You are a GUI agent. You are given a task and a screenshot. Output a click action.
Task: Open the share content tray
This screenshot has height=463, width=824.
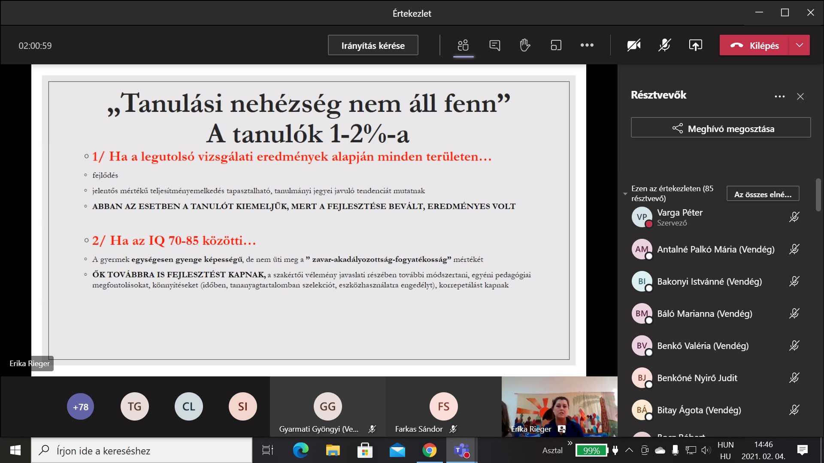695,45
